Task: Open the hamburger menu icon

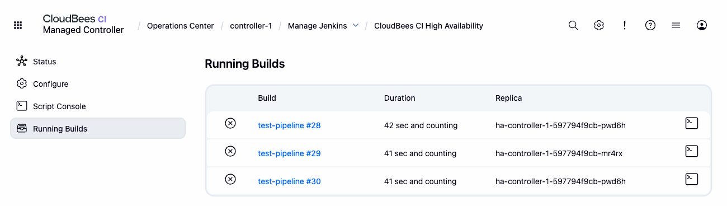Action: pyautogui.click(x=676, y=25)
